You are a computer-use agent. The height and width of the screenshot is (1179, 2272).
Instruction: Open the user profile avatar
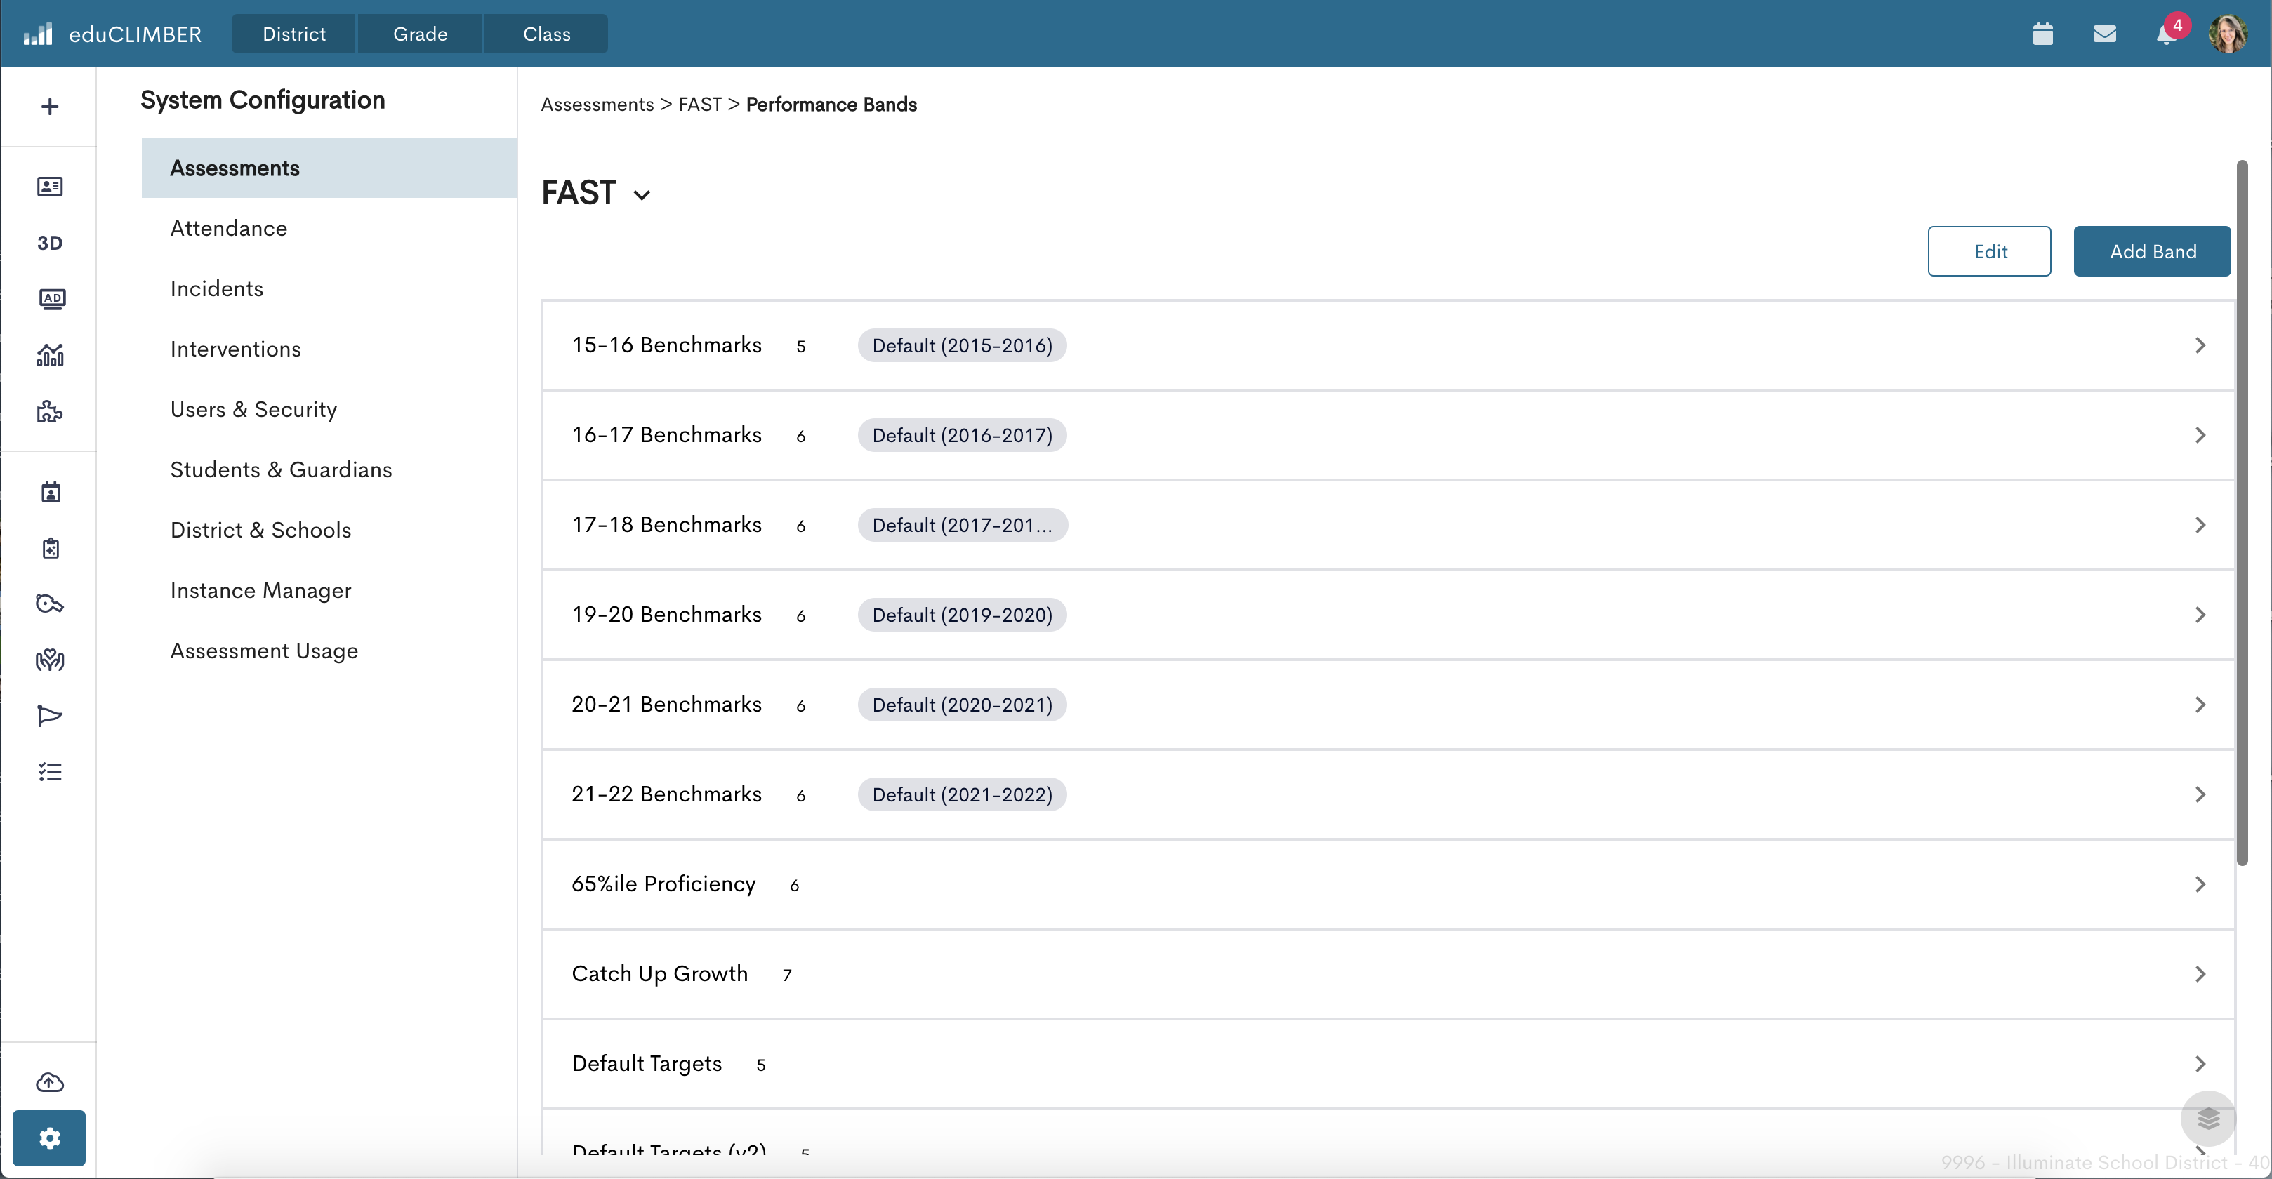click(x=2228, y=34)
